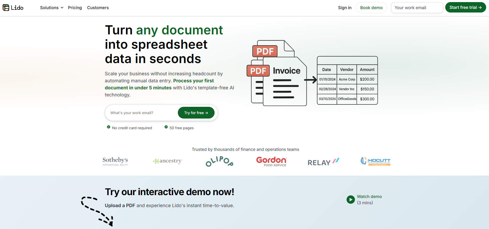Click the '02/28/2024' table cell
Image resolution: width=489 pixels, height=229 pixels.
tap(327, 89)
